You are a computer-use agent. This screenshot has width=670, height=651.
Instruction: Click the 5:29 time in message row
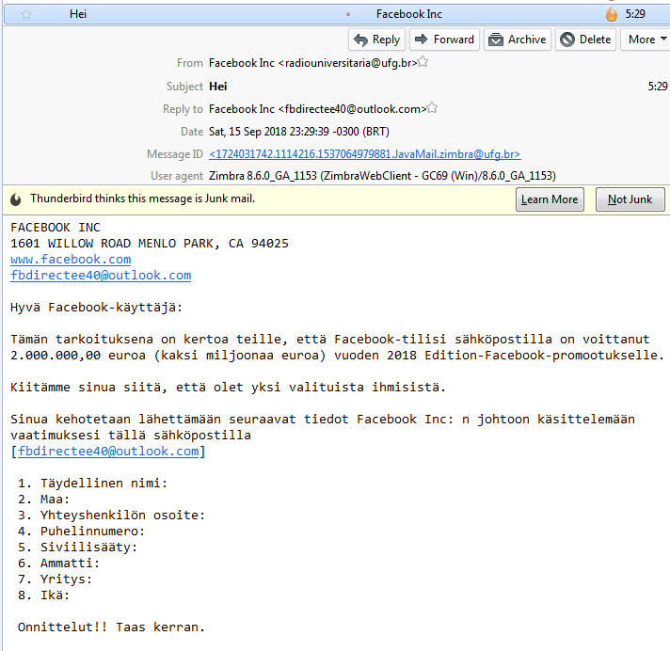coord(635,14)
